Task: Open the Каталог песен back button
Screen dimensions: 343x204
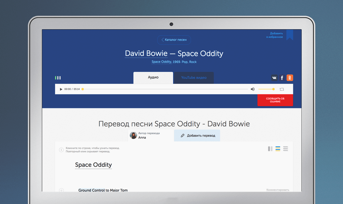Action: click(x=174, y=40)
